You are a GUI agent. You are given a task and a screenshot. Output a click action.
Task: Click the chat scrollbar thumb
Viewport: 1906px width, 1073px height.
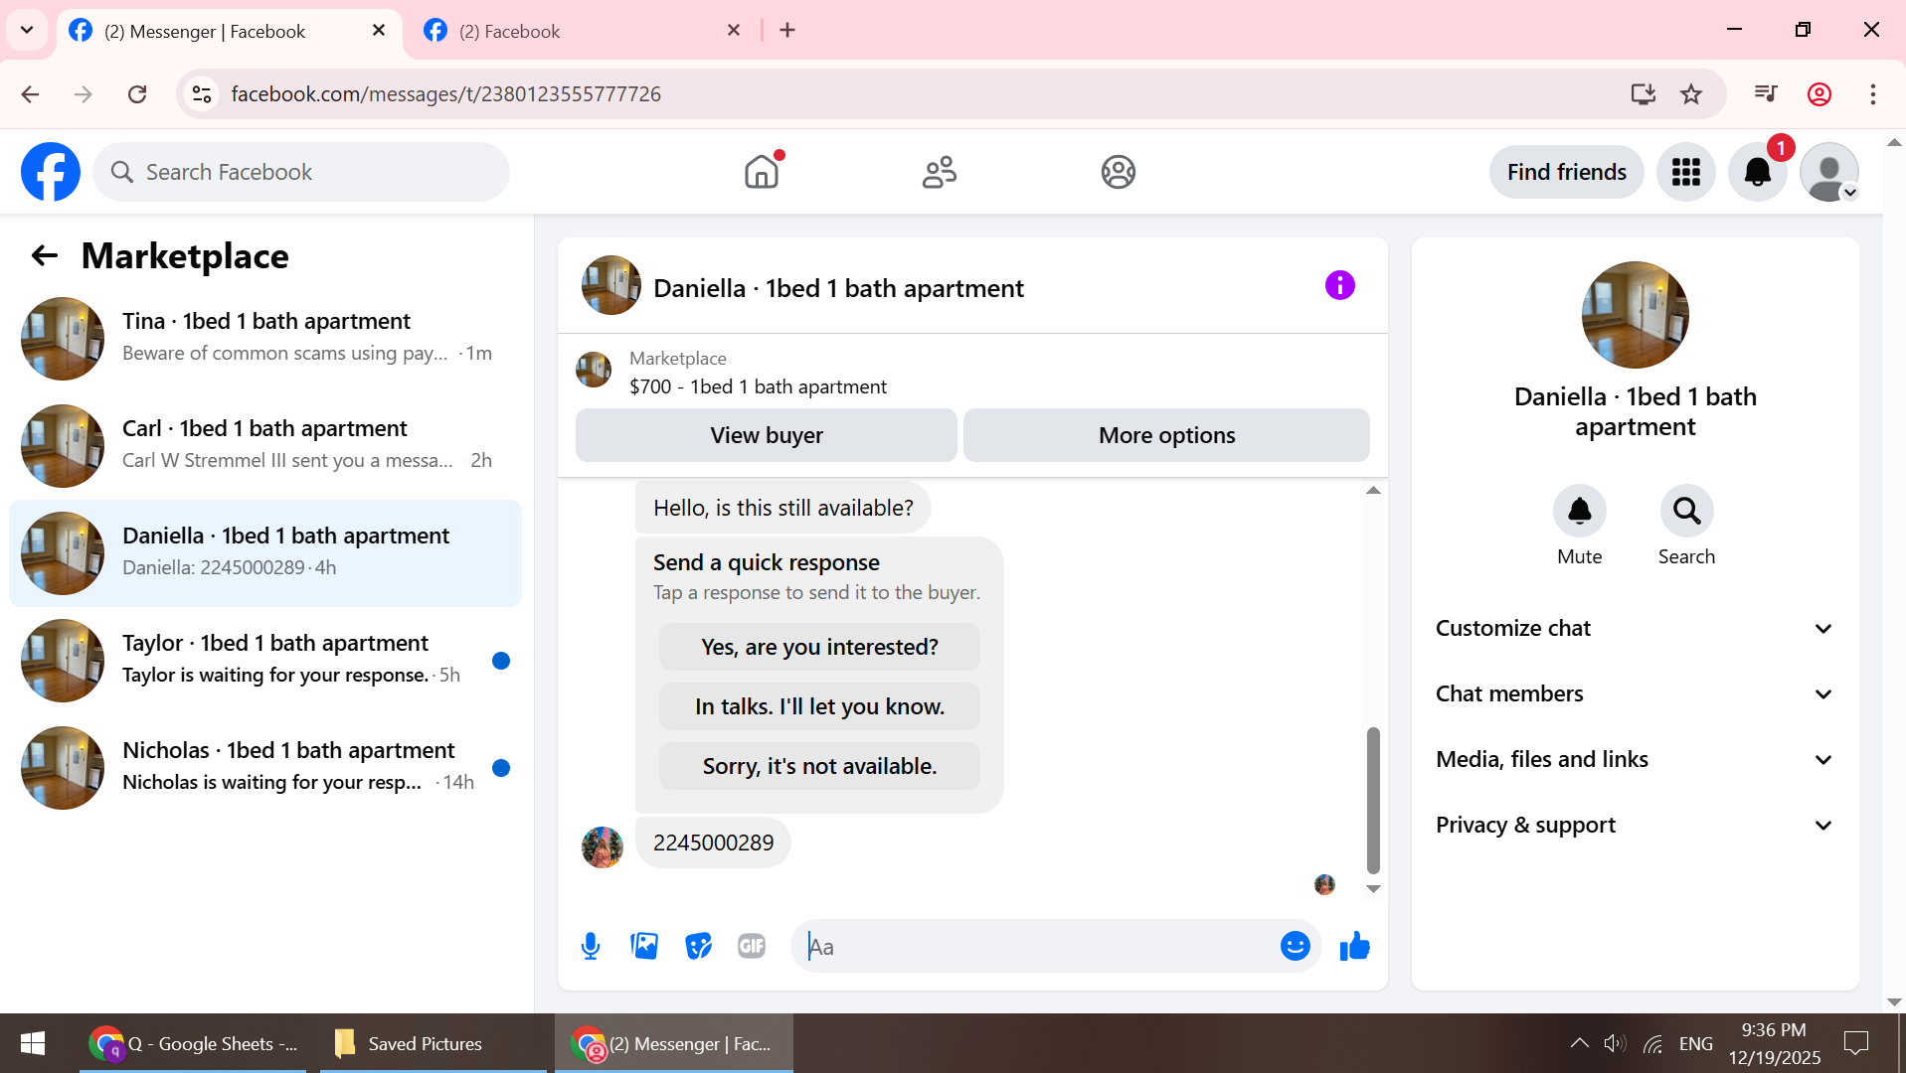click(x=1373, y=800)
